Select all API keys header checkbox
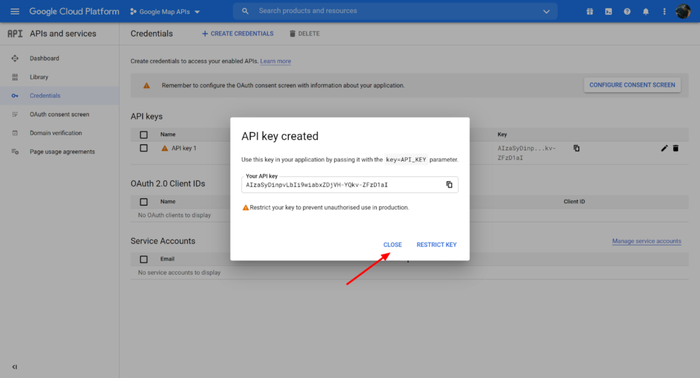Viewport: 700px width, 378px height. (144, 135)
